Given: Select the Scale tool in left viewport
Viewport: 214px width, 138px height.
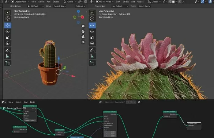Looking at the screenshot, I should pyautogui.click(x=8, y=37).
